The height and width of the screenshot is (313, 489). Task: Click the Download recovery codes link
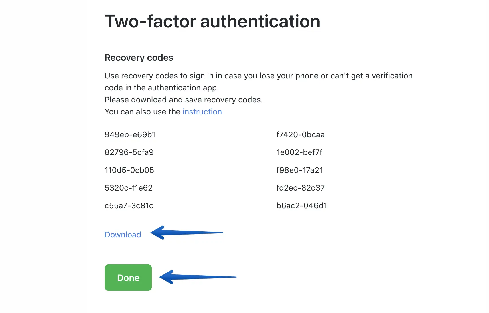click(123, 235)
